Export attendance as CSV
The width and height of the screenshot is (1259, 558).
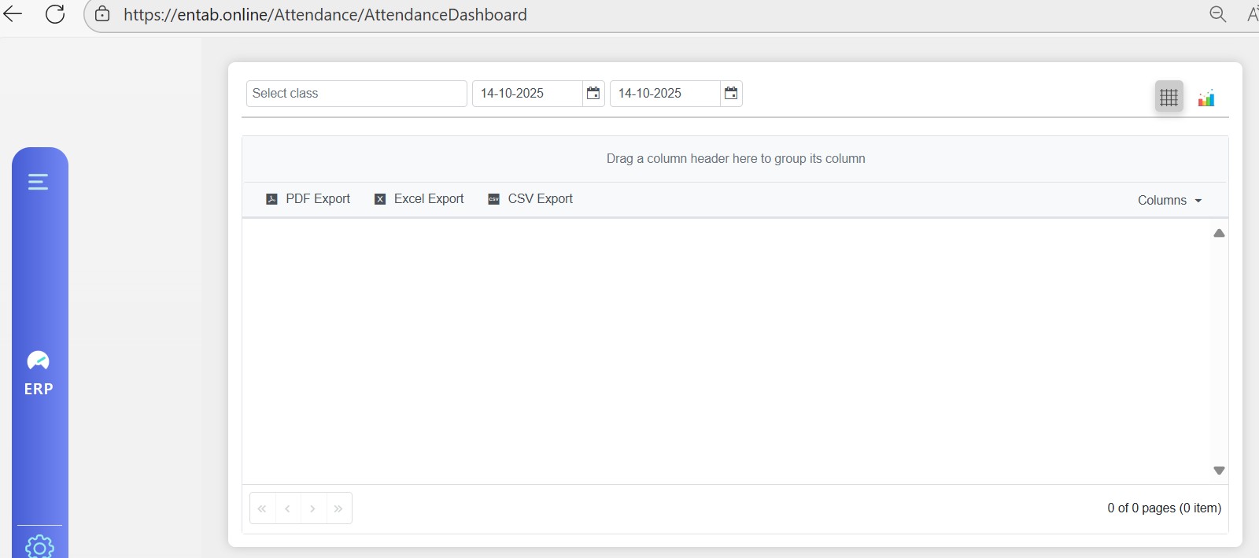(x=530, y=199)
